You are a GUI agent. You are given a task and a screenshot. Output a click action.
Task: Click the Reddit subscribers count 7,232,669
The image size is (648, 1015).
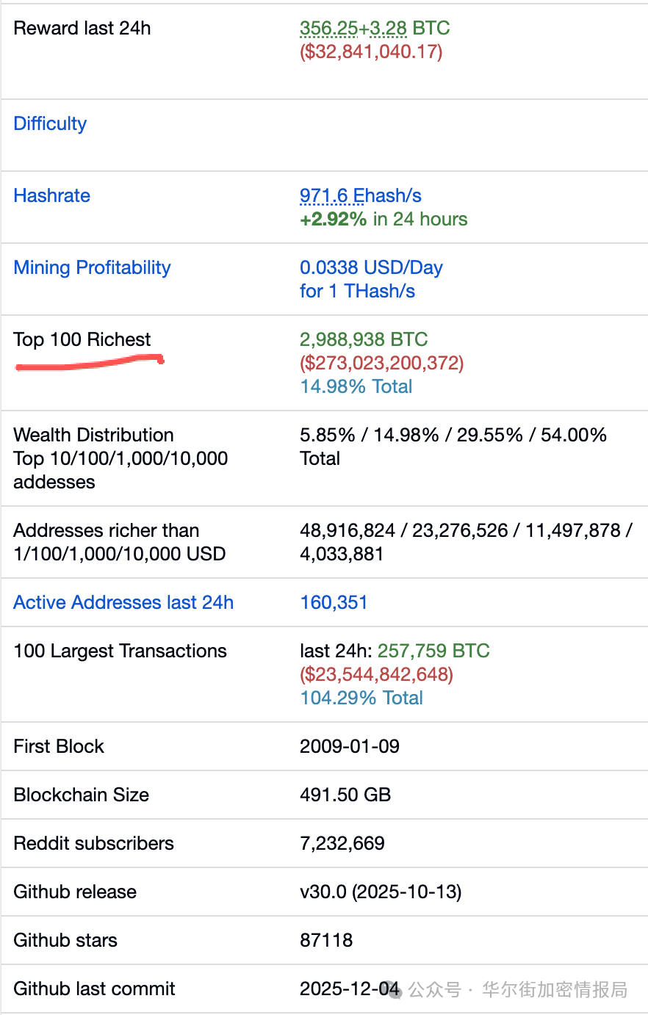pos(342,843)
